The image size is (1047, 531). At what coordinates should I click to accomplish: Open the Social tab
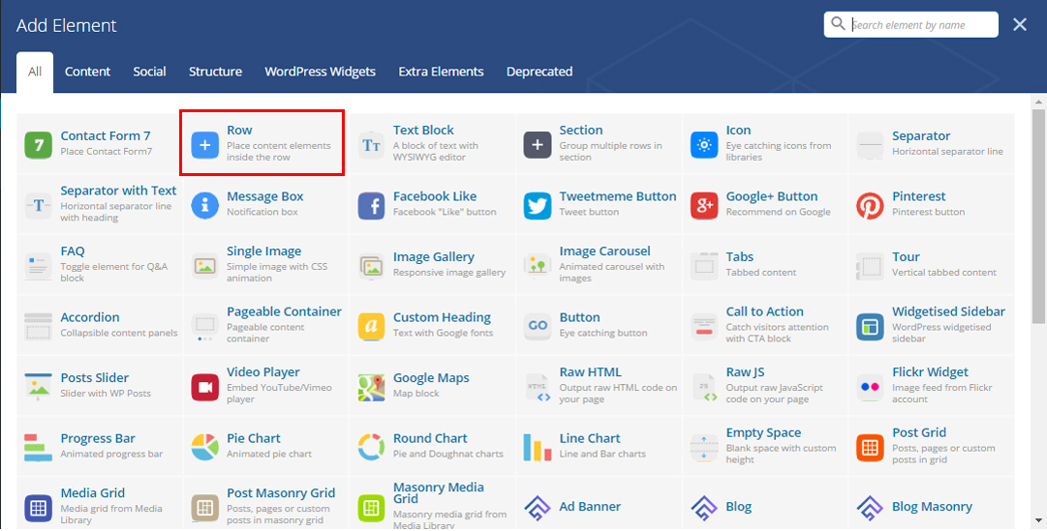pyautogui.click(x=149, y=72)
